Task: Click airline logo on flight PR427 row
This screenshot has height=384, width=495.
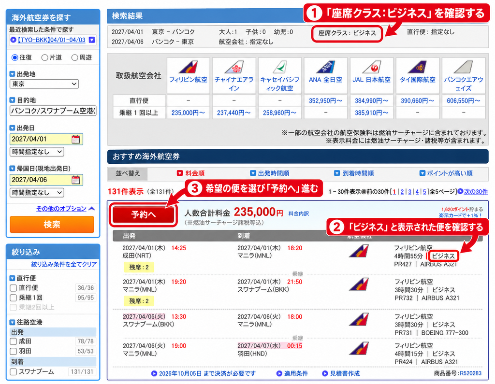Action: [359, 251]
